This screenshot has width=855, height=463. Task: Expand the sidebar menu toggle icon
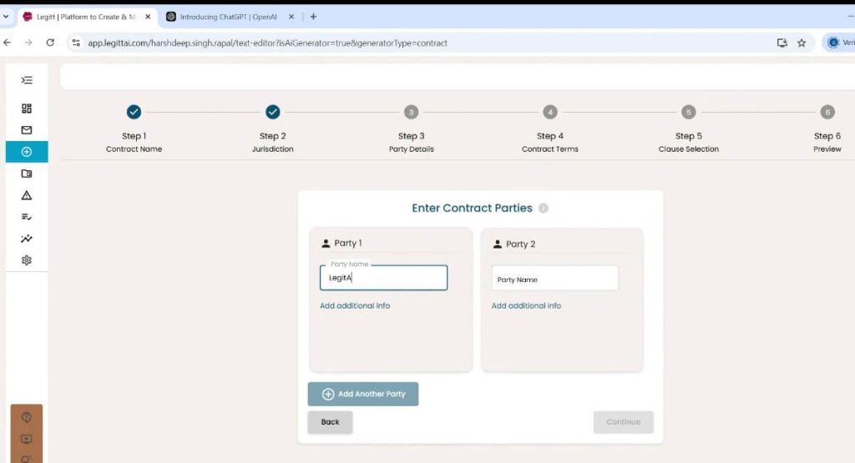tap(27, 81)
